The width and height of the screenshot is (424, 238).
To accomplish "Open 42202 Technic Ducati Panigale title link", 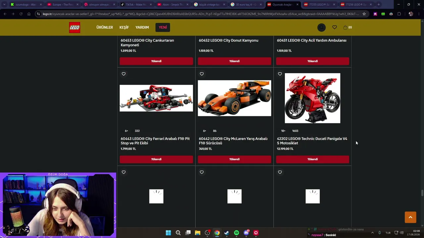I will 312,141.
